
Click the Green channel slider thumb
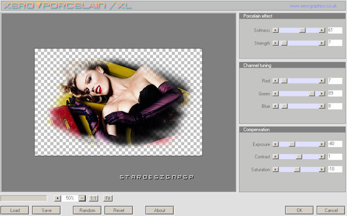click(311, 94)
